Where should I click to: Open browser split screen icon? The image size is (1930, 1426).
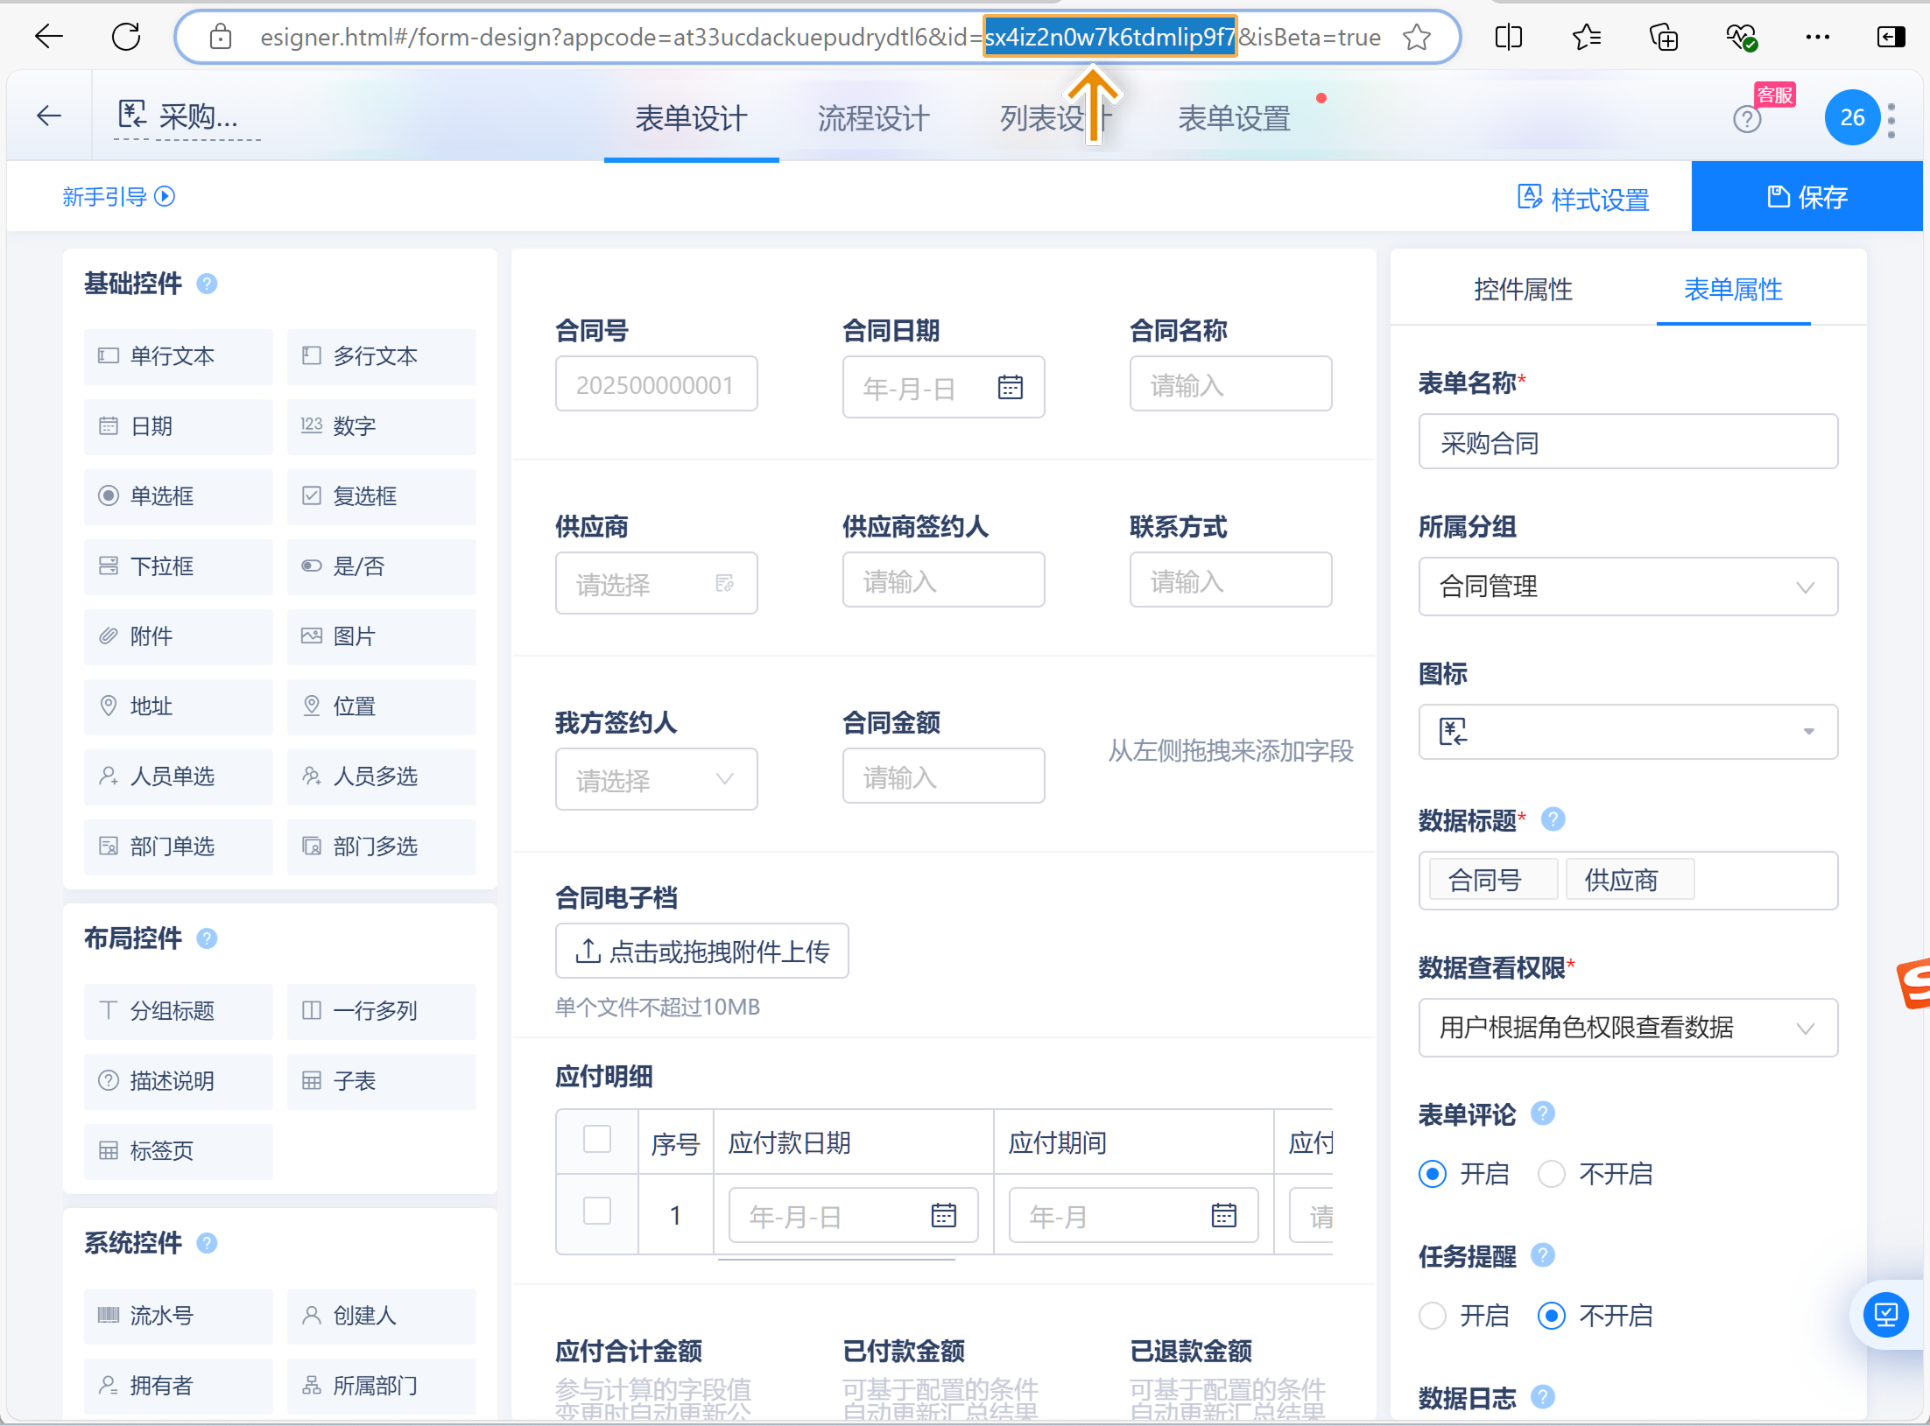[x=1509, y=37]
